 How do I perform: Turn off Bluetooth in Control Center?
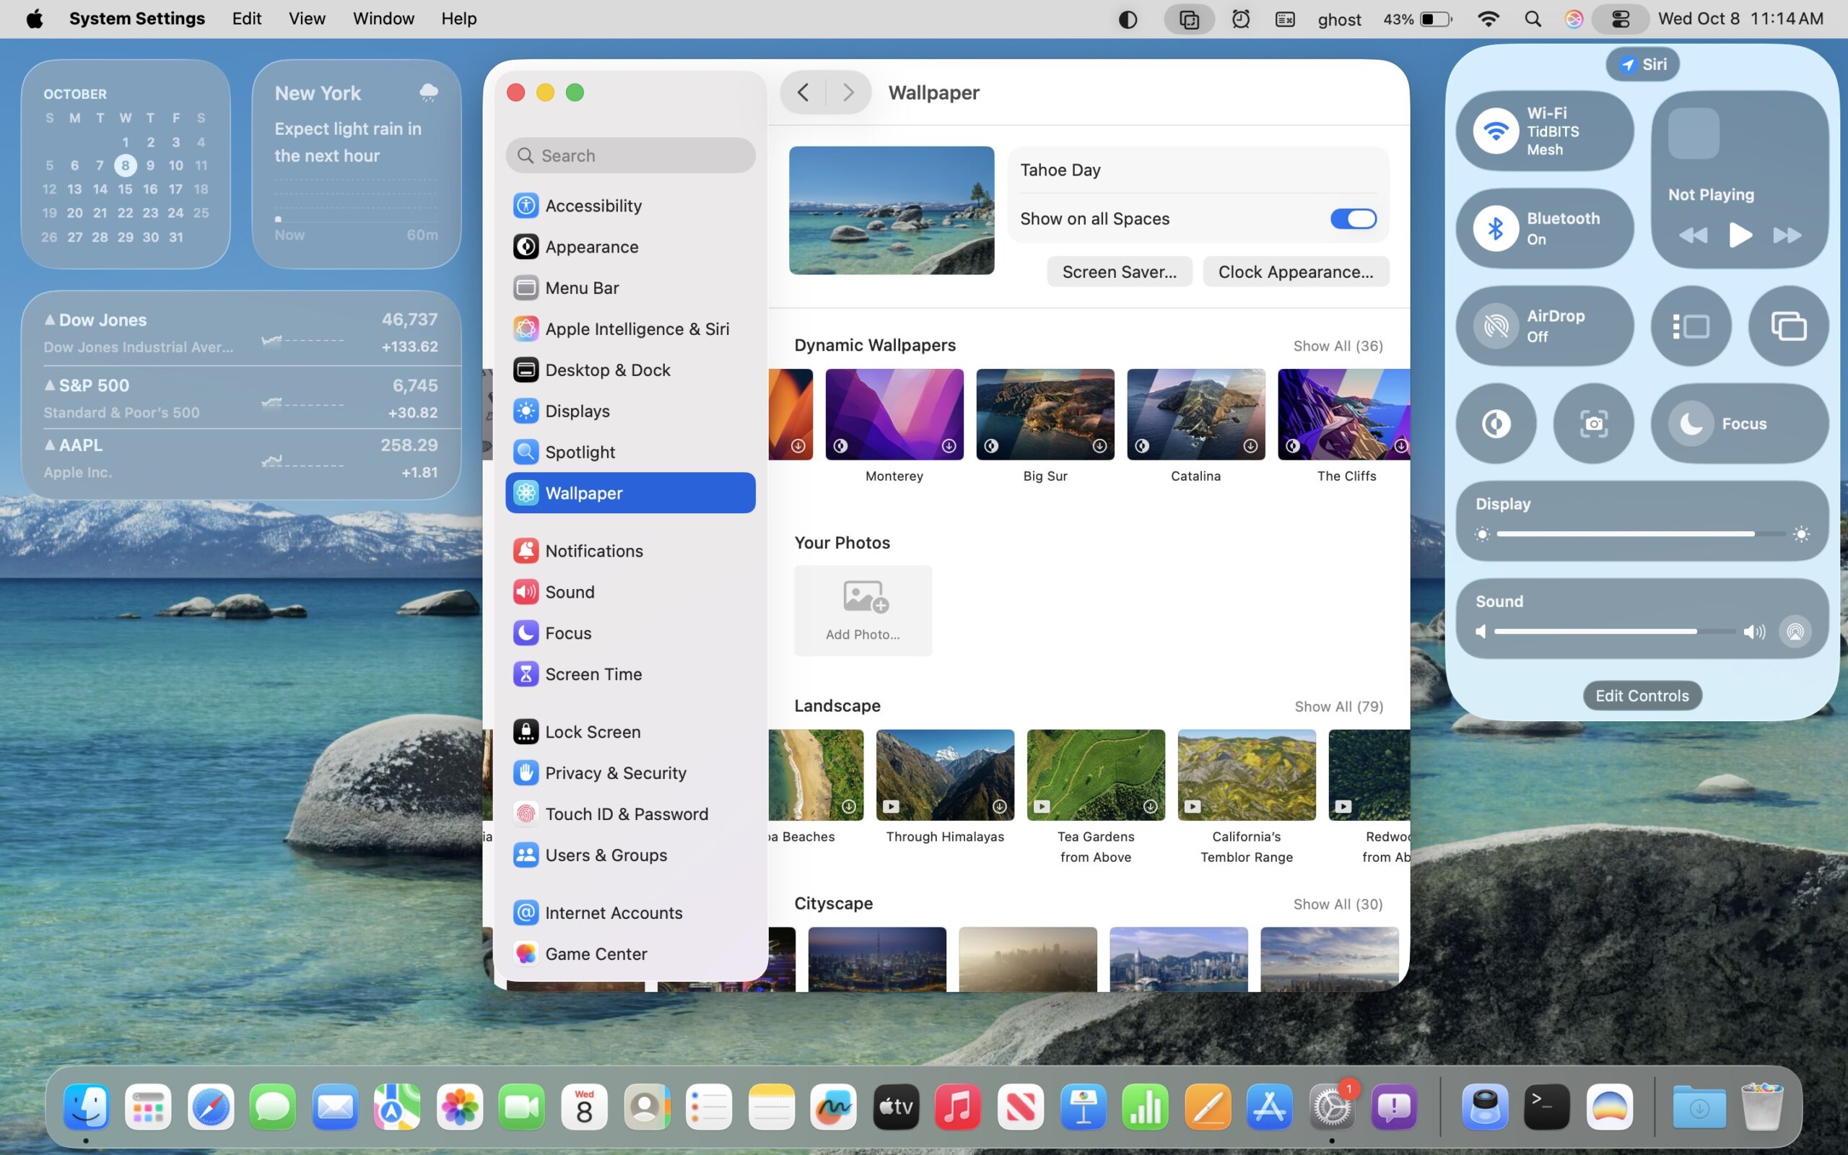coord(1495,228)
